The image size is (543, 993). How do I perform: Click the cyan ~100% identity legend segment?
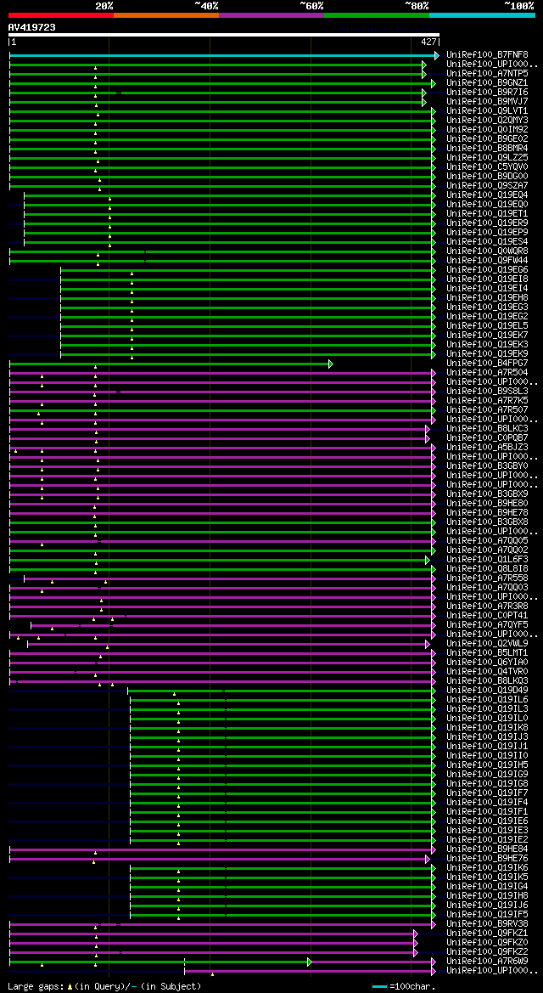[482, 14]
